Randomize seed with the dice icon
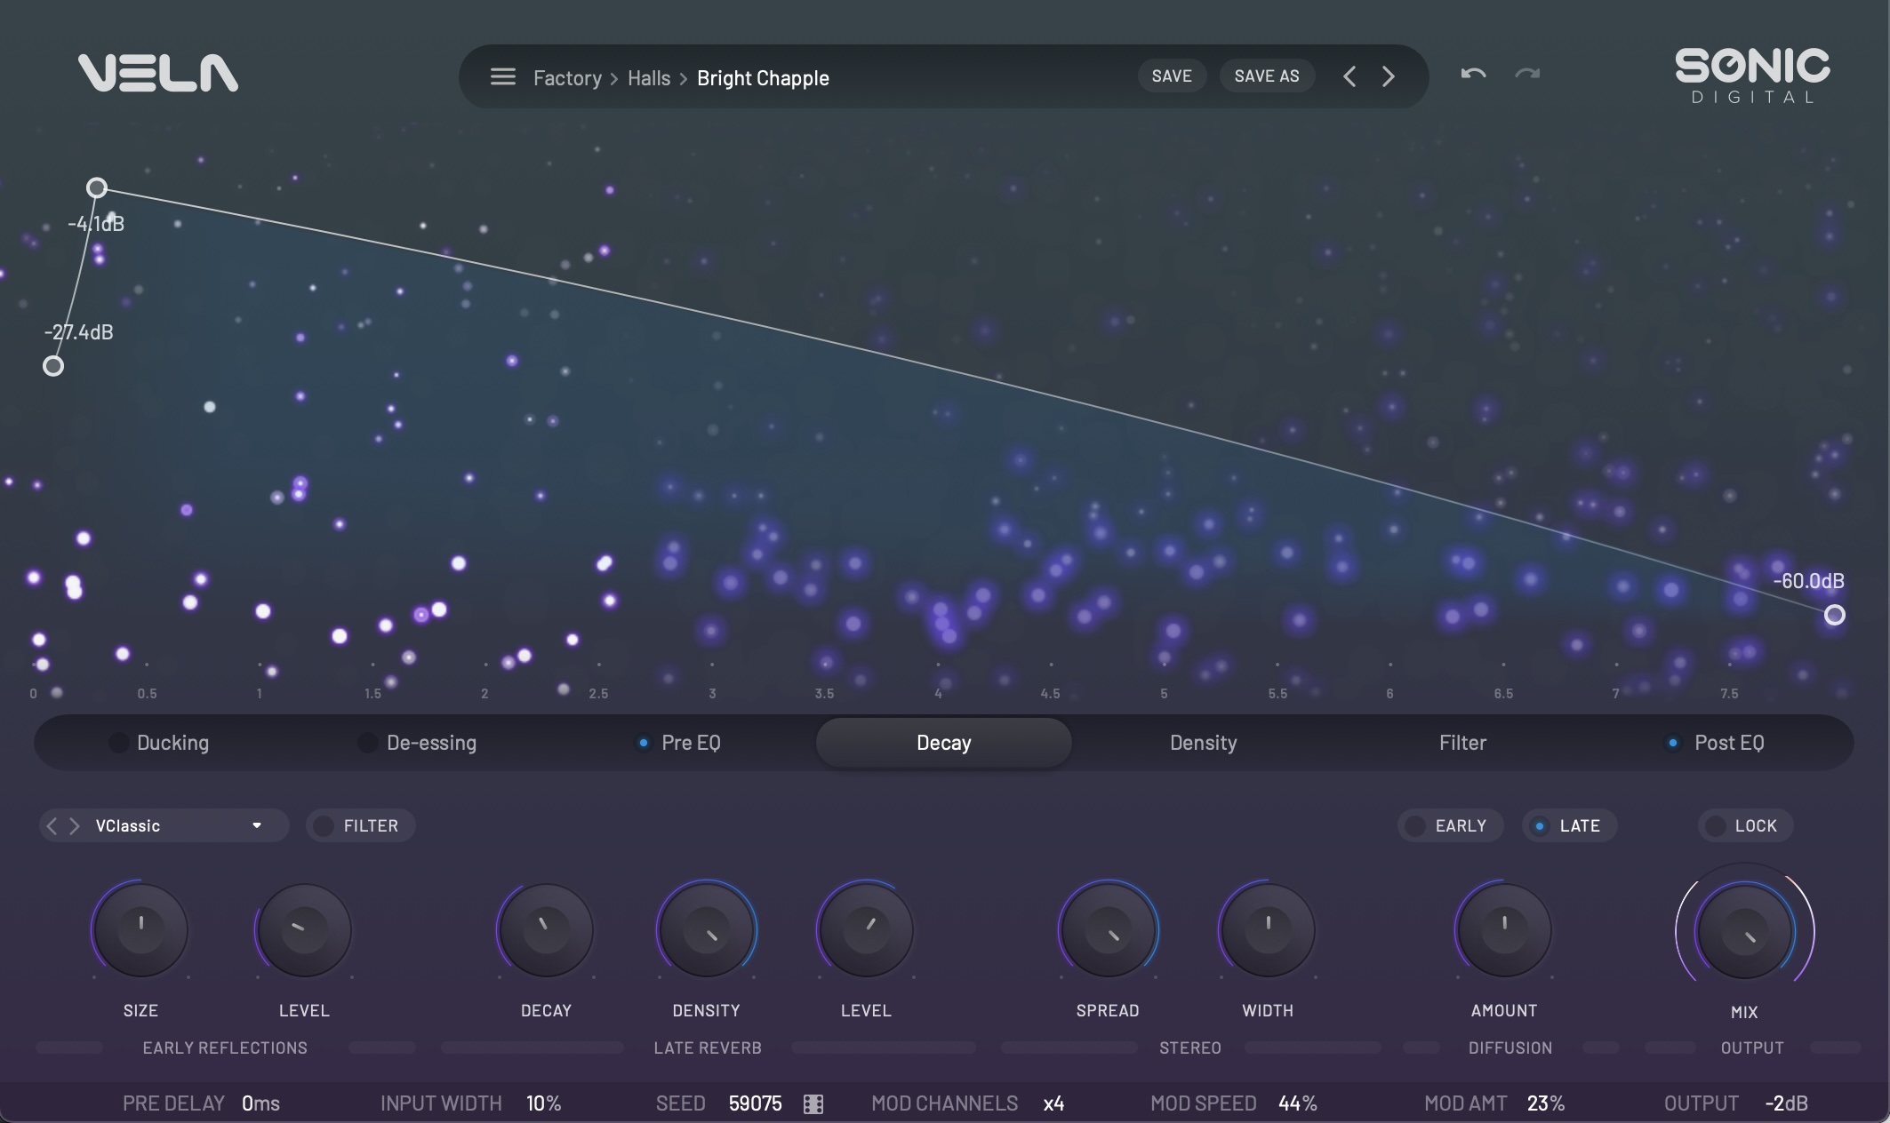Image resolution: width=1890 pixels, height=1123 pixels. [x=813, y=1103]
